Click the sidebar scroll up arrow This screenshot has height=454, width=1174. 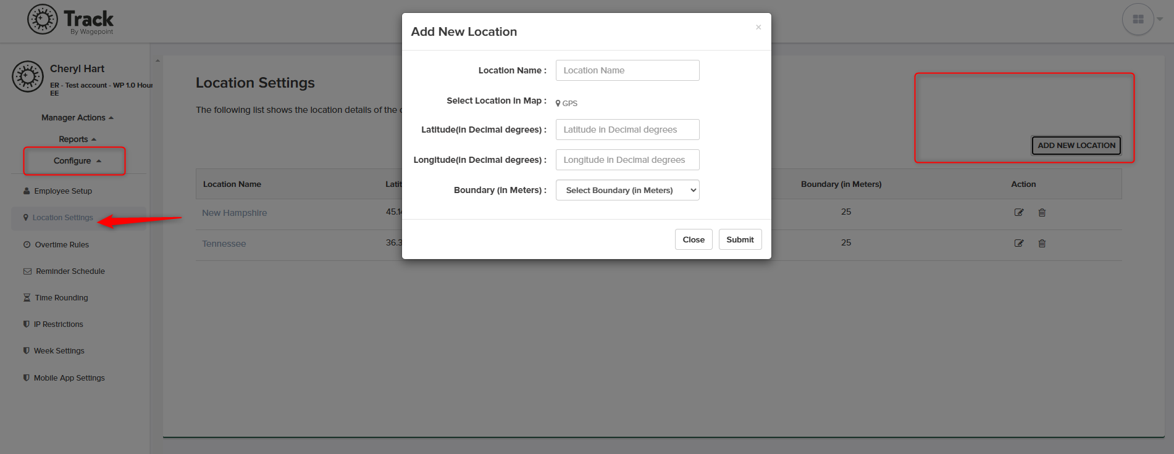tap(157, 60)
